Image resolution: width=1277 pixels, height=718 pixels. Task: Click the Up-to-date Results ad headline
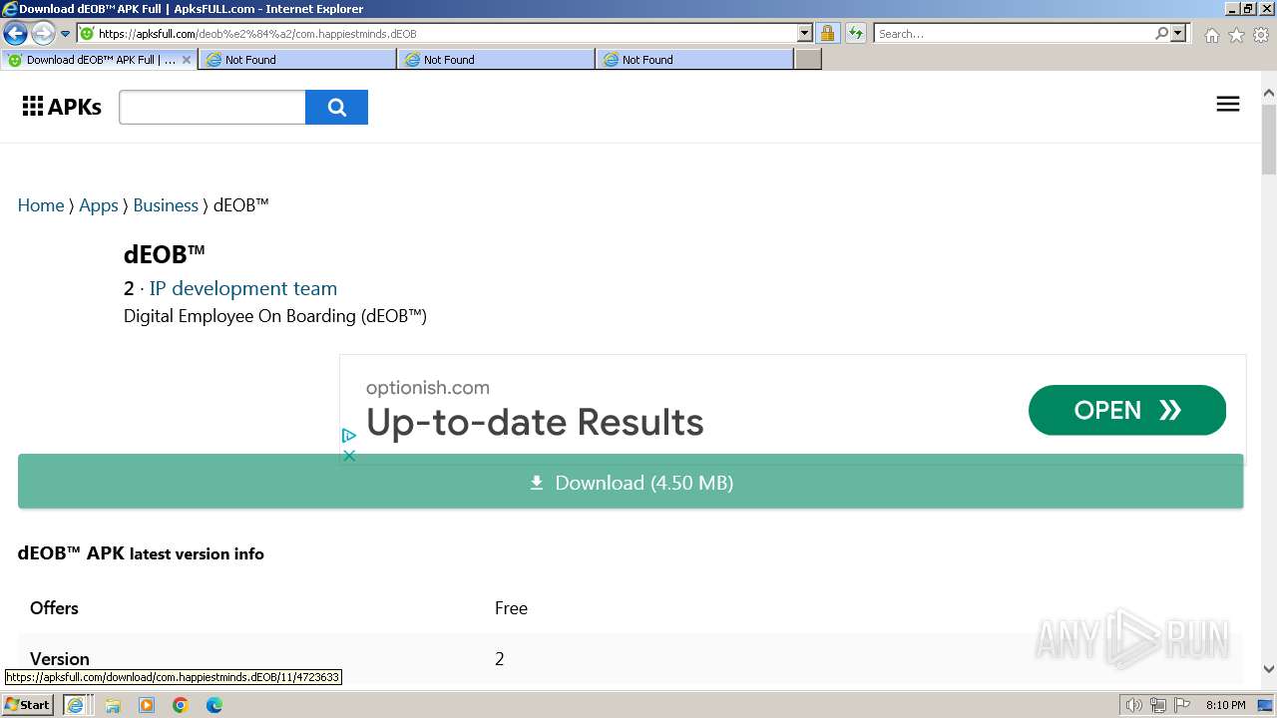(x=535, y=423)
